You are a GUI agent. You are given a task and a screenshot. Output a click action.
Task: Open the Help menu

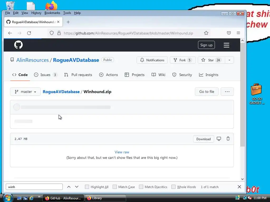[77, 13]
